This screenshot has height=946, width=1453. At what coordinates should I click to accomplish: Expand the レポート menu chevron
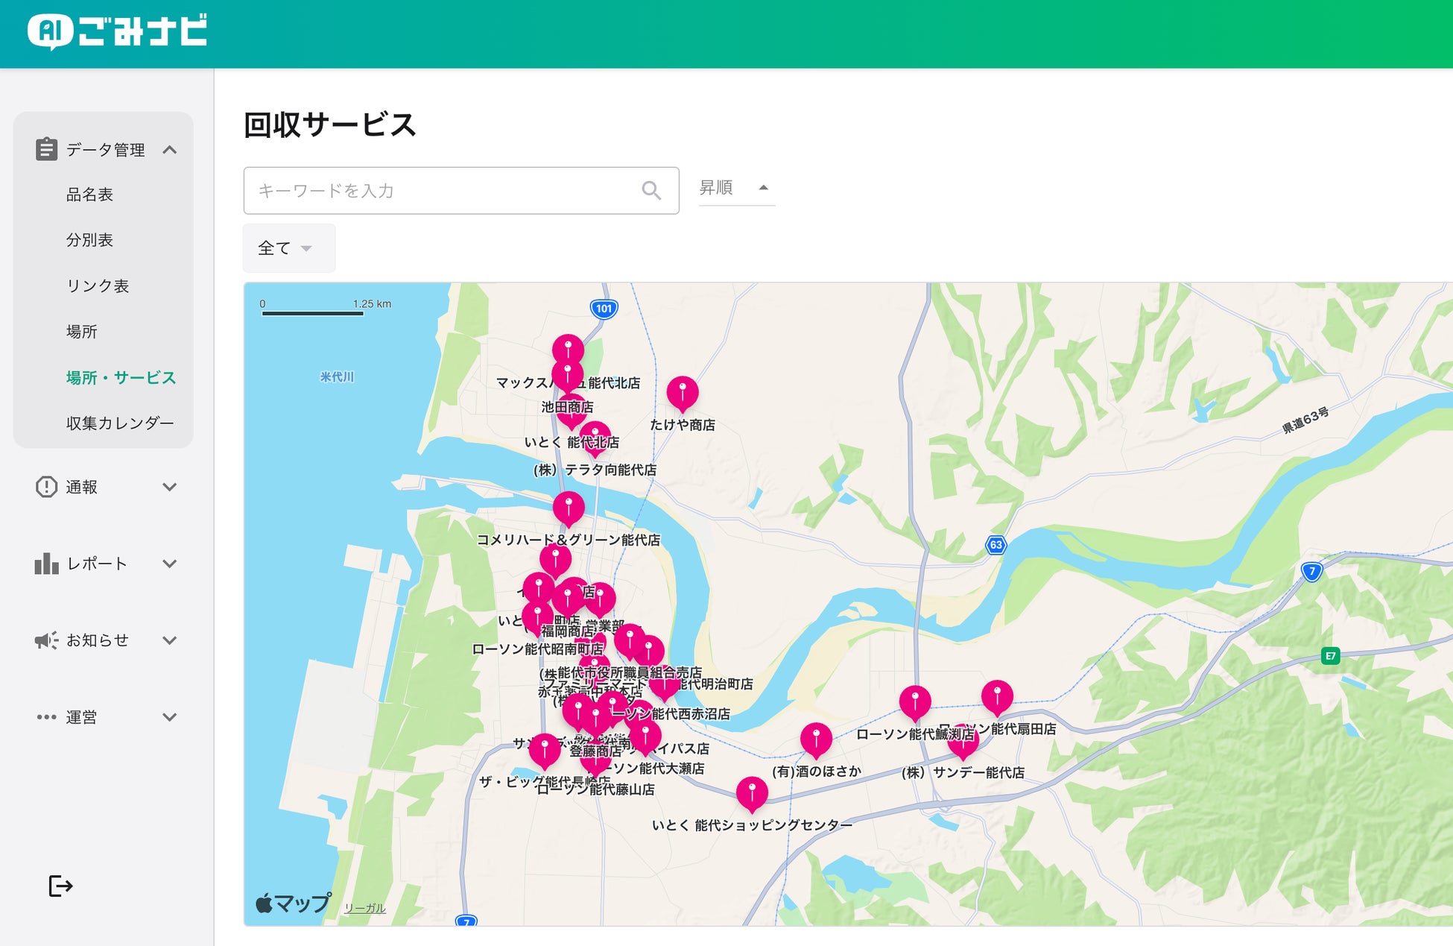(170, 564)
